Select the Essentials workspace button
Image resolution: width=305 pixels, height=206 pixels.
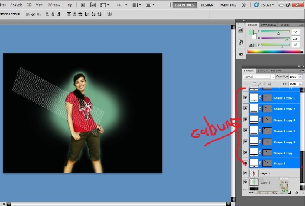(184, 5)
